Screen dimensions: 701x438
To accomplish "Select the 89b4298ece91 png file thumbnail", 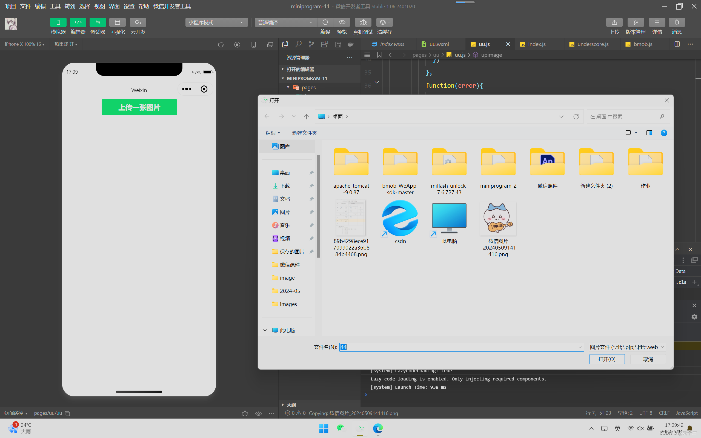I will click(351, 218).
